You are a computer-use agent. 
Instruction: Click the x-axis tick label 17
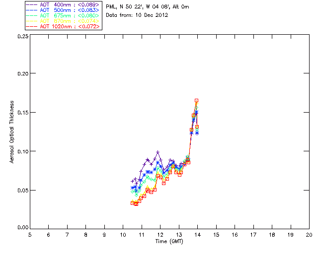[253, 235]
